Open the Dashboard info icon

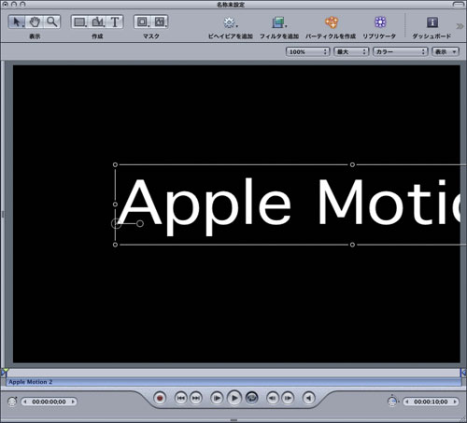[x=432, y=22]
